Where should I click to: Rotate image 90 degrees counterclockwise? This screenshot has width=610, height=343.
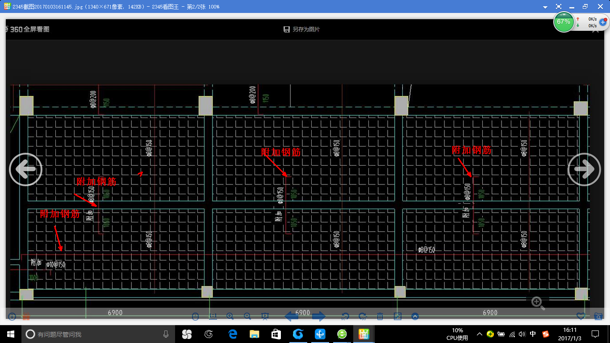point(345,316)
